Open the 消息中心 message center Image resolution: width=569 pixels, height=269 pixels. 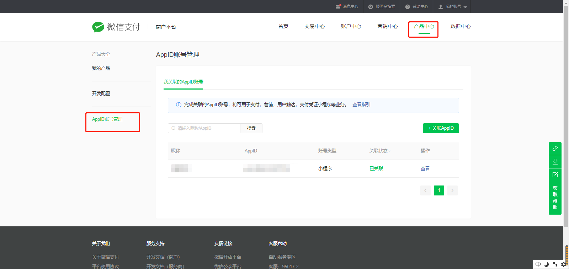[x=347, y=6]
